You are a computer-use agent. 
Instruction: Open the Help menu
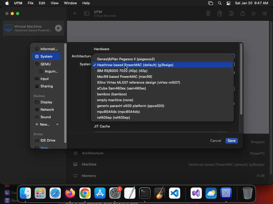click(x=86, y=3)
